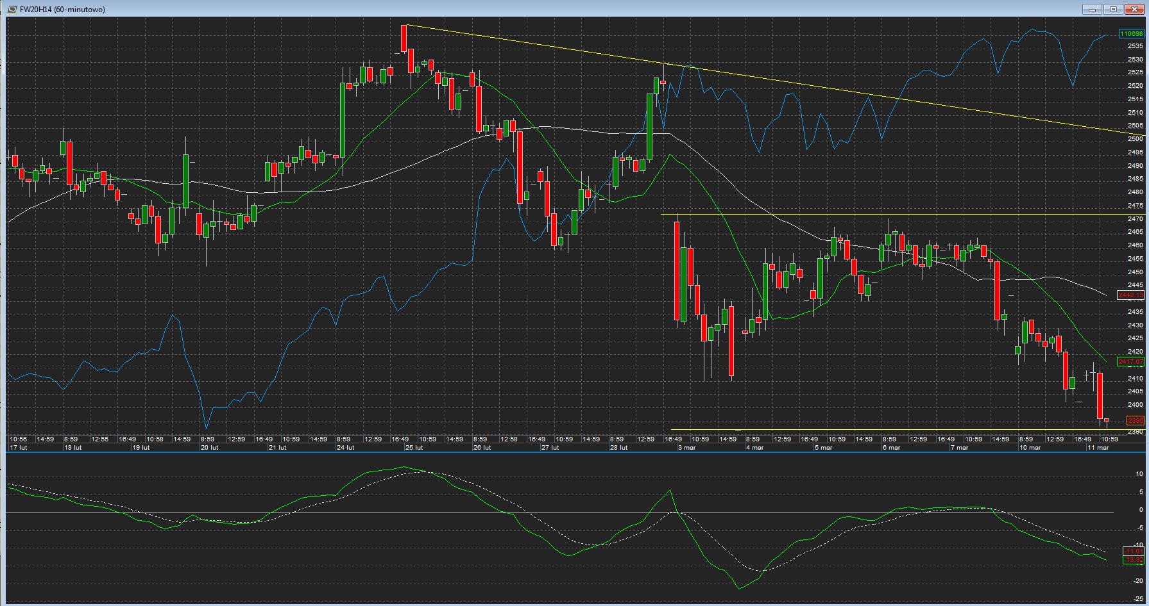Click the 28 lut date label
This screenshot has height=606, width=1149.
[x=619, y=448]
